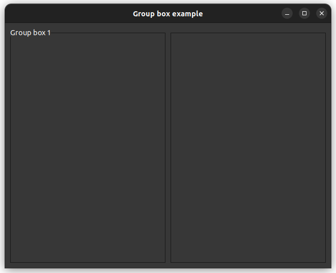336x273 pixels.
Task: Click the window margin below right group box
Action: [248, 265]
